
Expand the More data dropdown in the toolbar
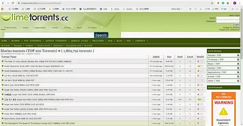(177, 9)
